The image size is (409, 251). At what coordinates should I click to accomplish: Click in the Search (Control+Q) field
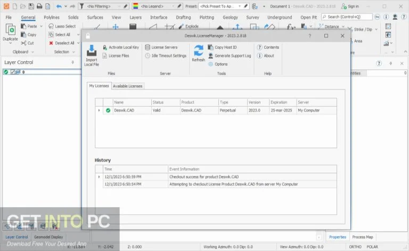pyautogui.click(x=347, y=17)
